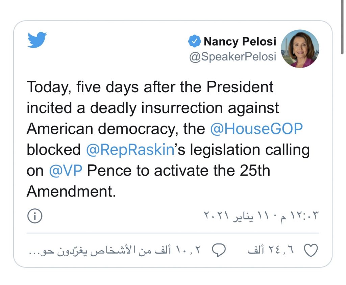Click the word insurrection in the tweet
Image resolution: width=346 pixels, height=285 pixels.
coord(182,108)
